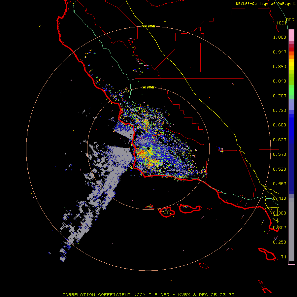Select the 0.627 scale value
Image resolution: width=297 pixels, height=297 pixels.
click(280, 140)
